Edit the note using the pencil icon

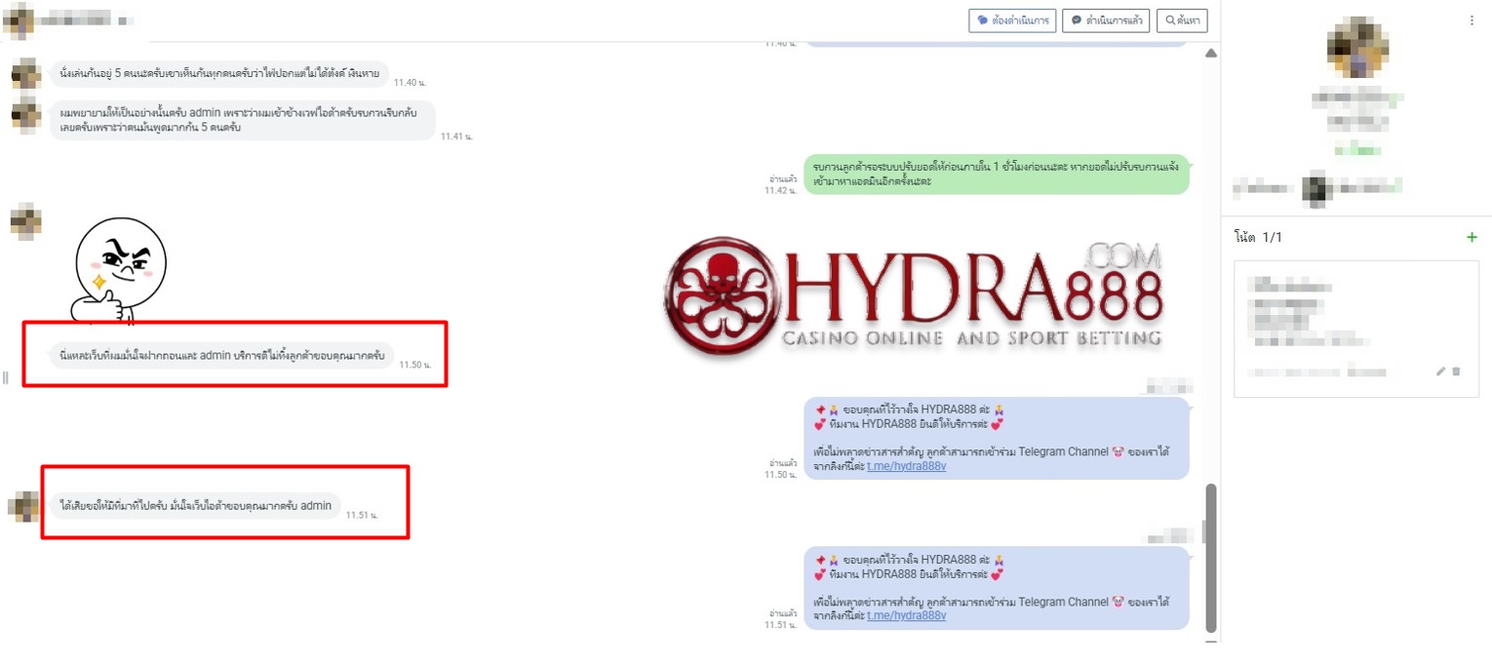pos(1440,372)
